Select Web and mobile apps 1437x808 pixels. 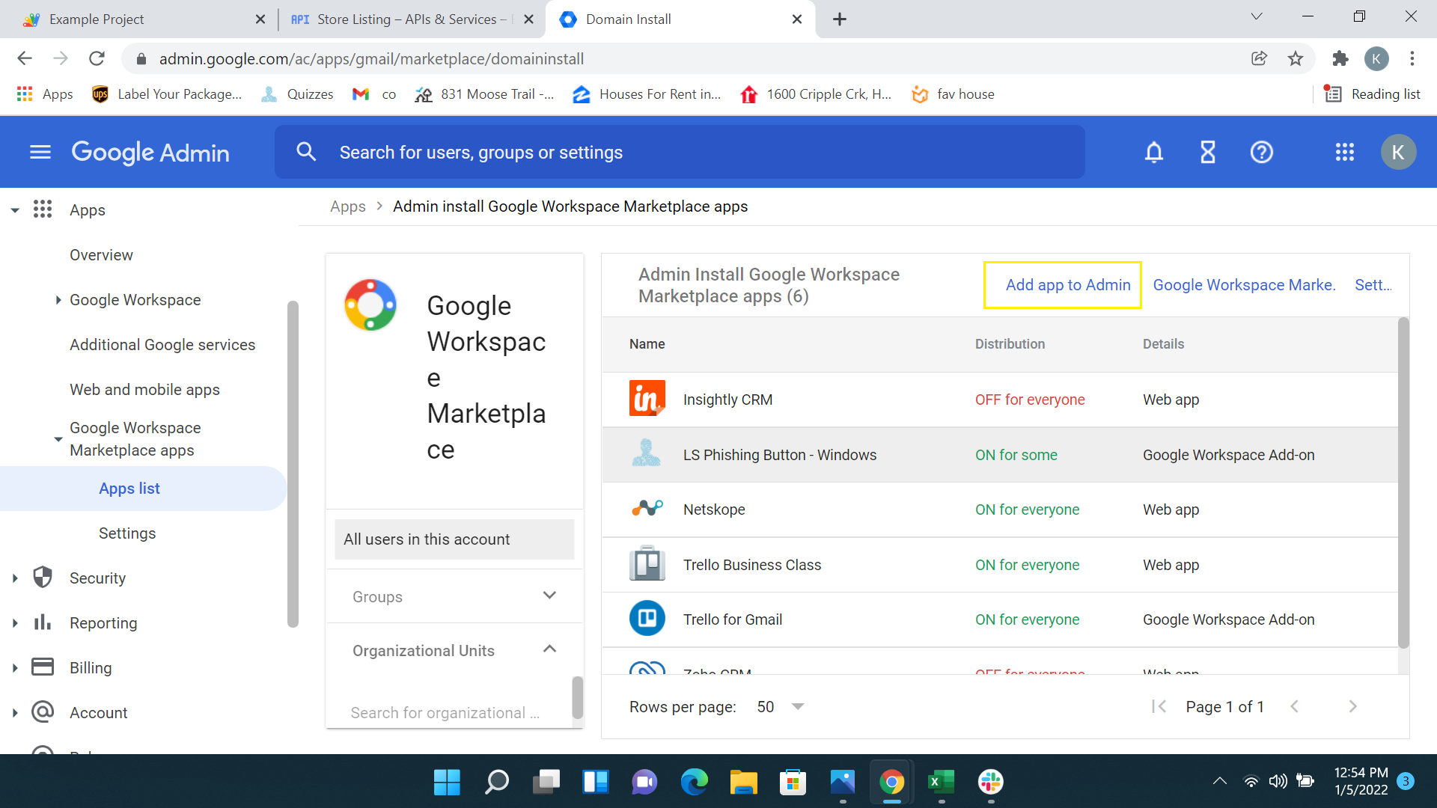(144, 390)
